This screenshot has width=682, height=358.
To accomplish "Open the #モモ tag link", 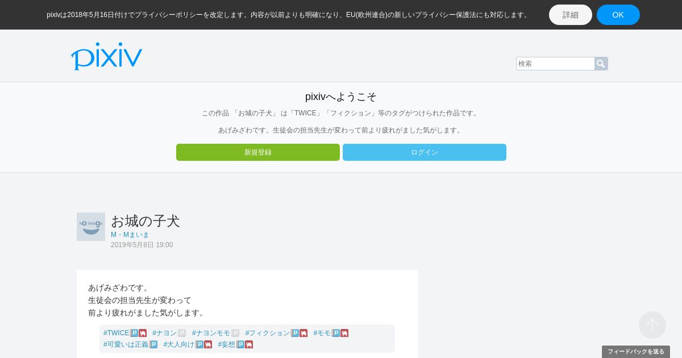I will click(322, 333).
